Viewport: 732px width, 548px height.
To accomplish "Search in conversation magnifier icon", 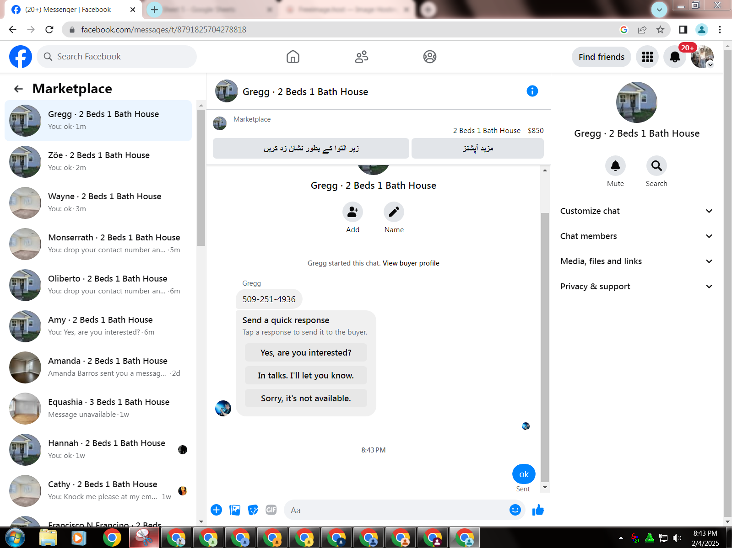I will [x=656, y=166].
